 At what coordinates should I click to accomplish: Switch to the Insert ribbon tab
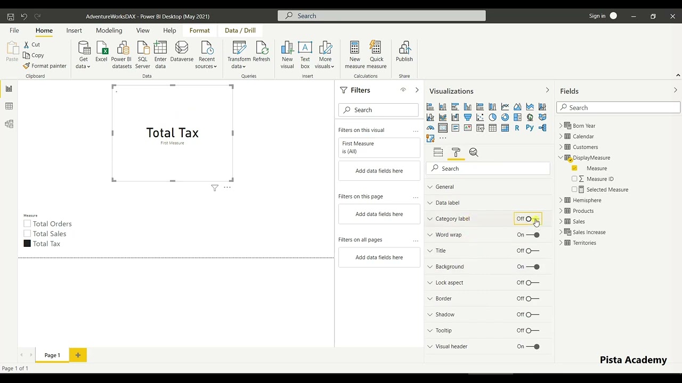click(x=74, y=30)
